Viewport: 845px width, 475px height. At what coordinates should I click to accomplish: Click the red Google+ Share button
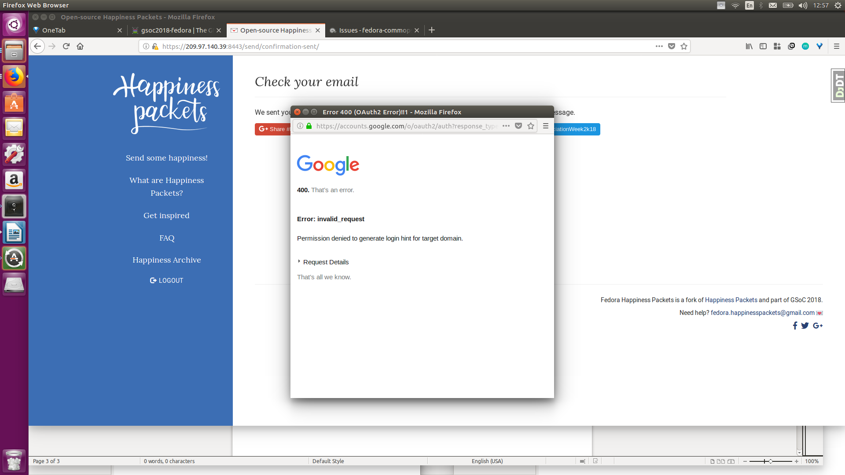[x=273, y=129]
